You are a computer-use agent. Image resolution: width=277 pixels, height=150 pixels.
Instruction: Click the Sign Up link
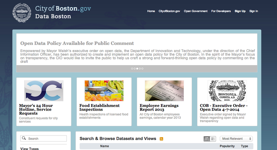point(240,11)
